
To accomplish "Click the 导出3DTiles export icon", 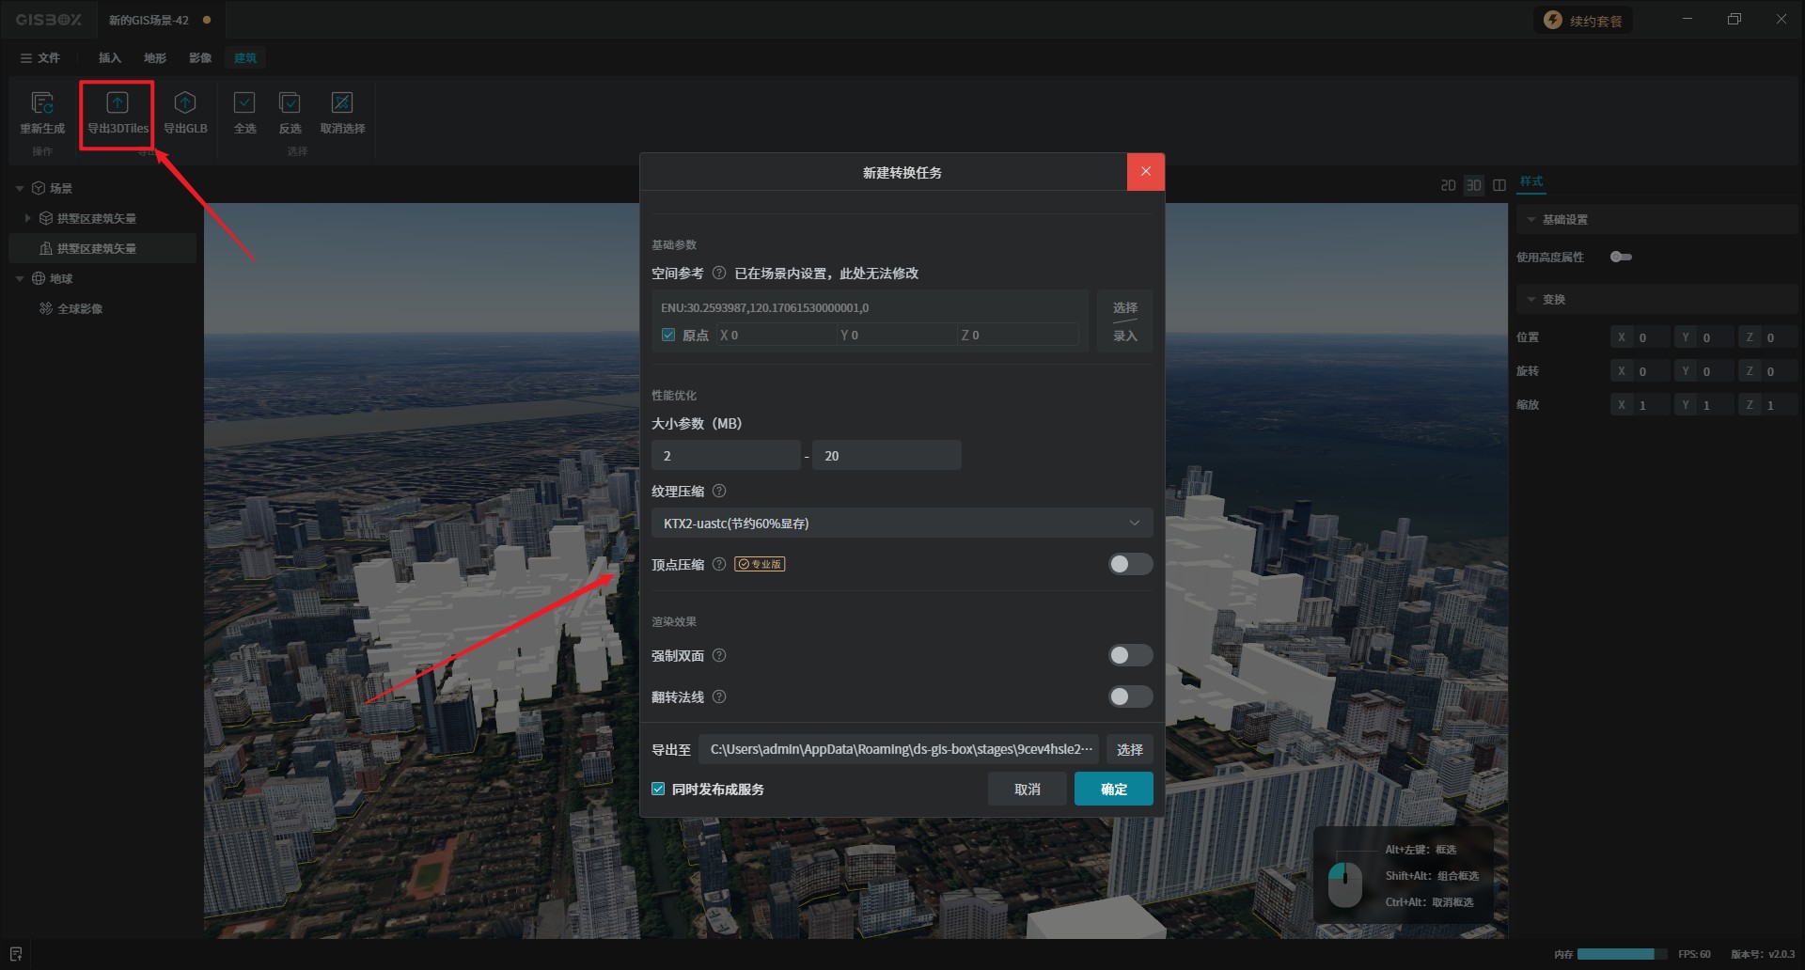I will [118, 103].
